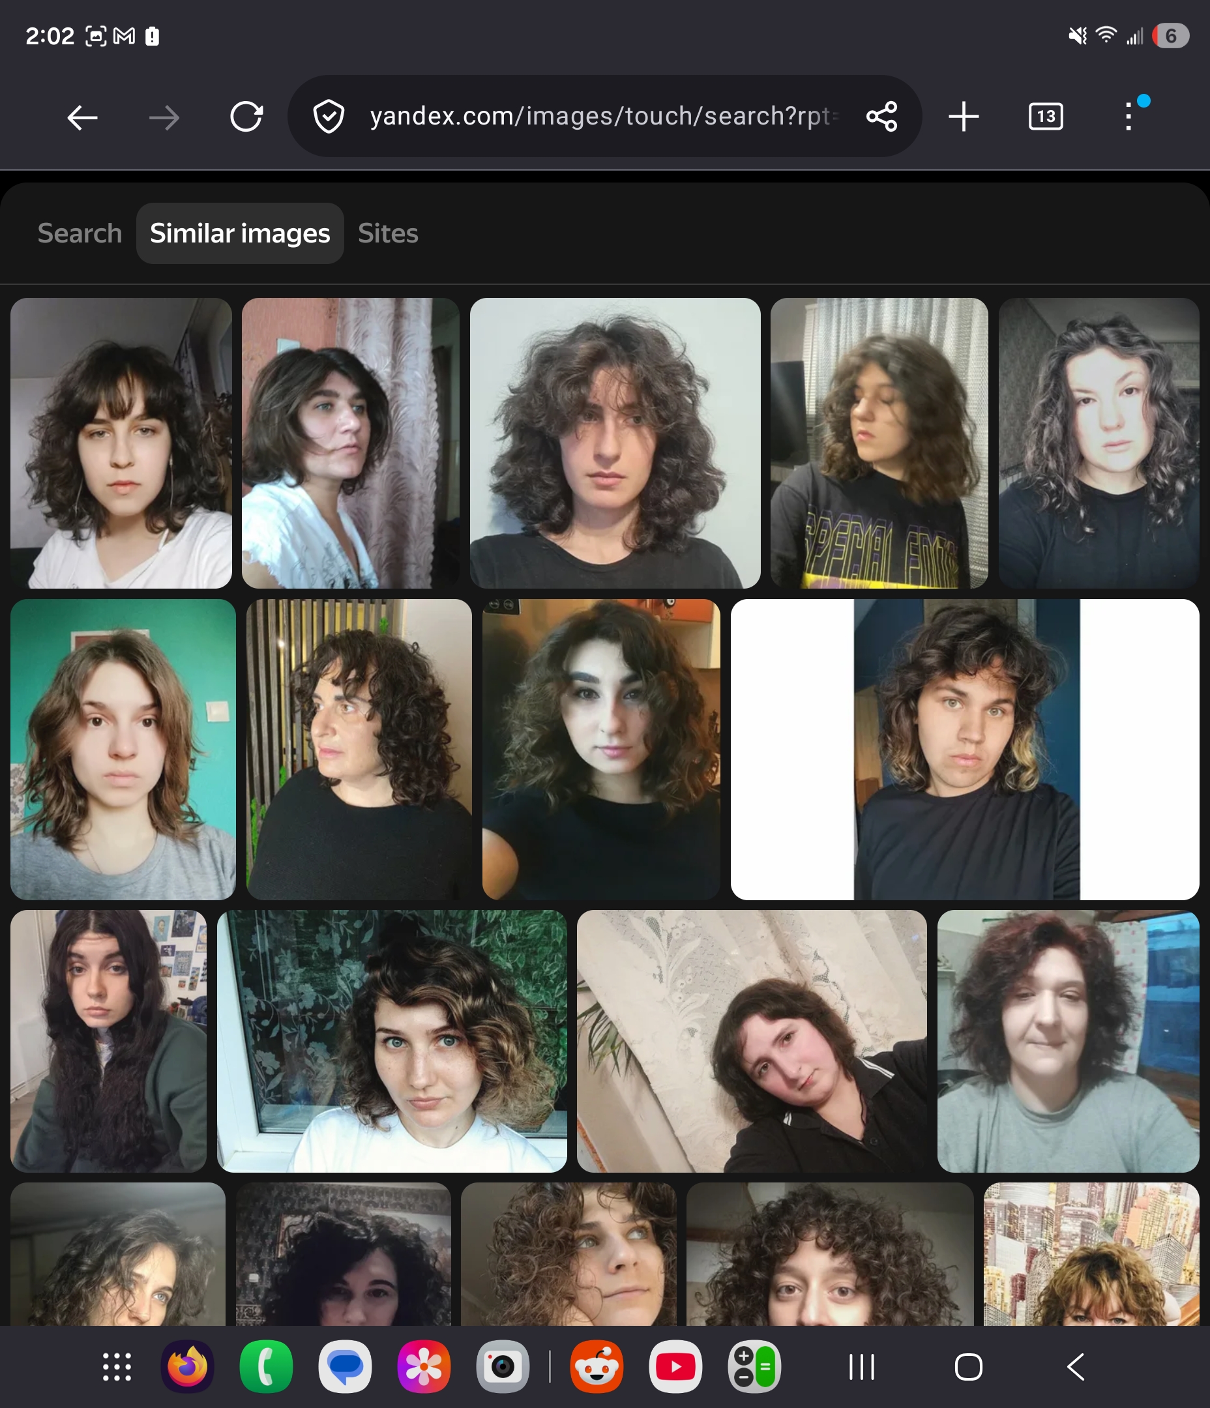
Task: Open the browser three-dot menu
Action: [1129, 116]
